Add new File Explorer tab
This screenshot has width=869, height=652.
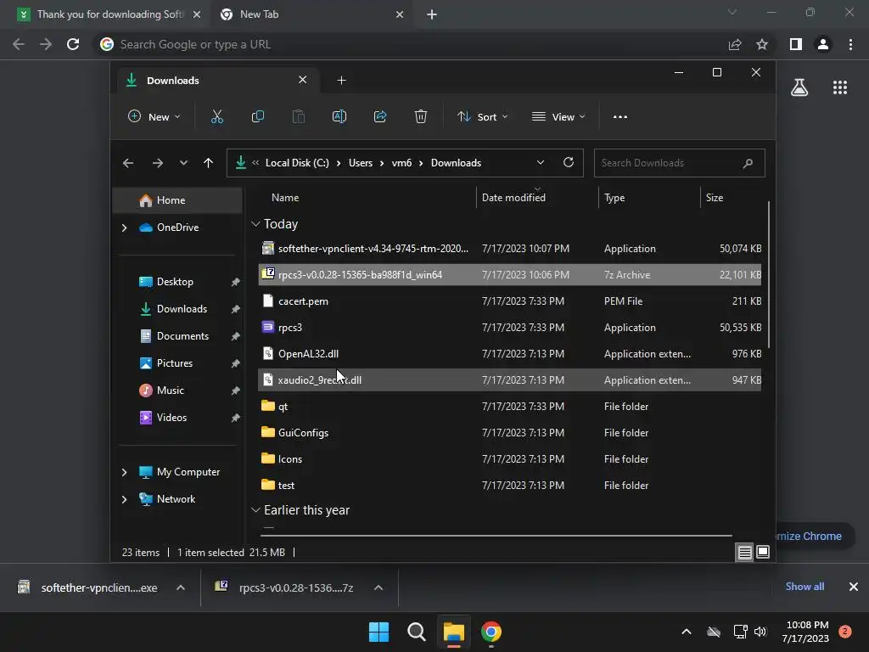point(341,81)
